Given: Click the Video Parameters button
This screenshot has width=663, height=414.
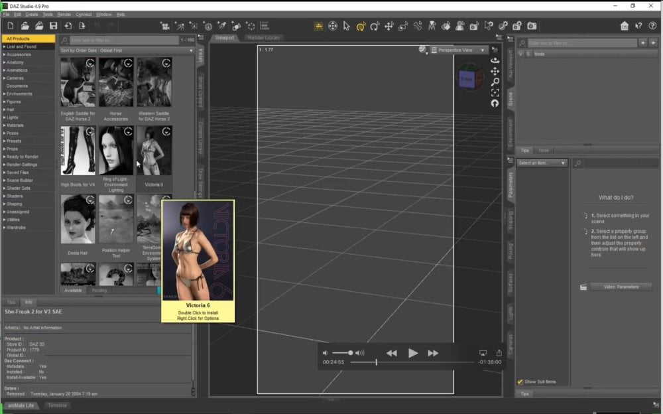Looking at the screenshot, I should coord(621,287).
